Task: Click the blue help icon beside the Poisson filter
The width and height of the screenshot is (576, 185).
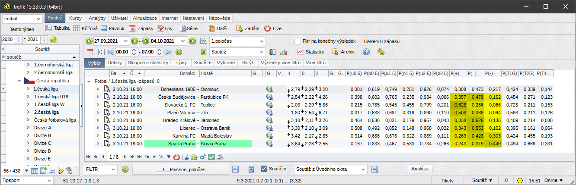Action: click(251, 169)
